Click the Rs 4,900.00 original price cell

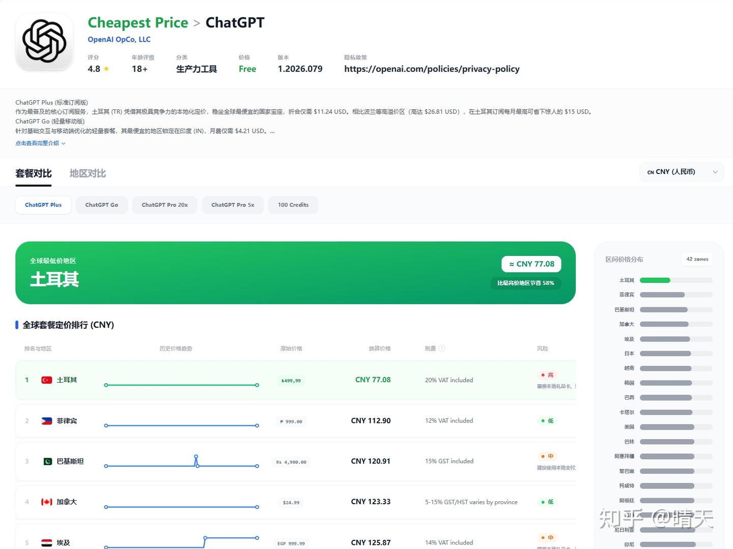291,463
